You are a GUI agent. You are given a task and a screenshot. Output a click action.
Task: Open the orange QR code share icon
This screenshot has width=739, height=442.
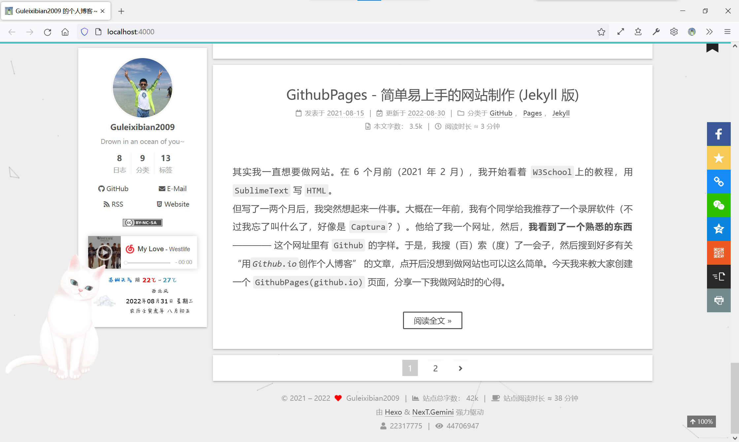coord(719,253)
